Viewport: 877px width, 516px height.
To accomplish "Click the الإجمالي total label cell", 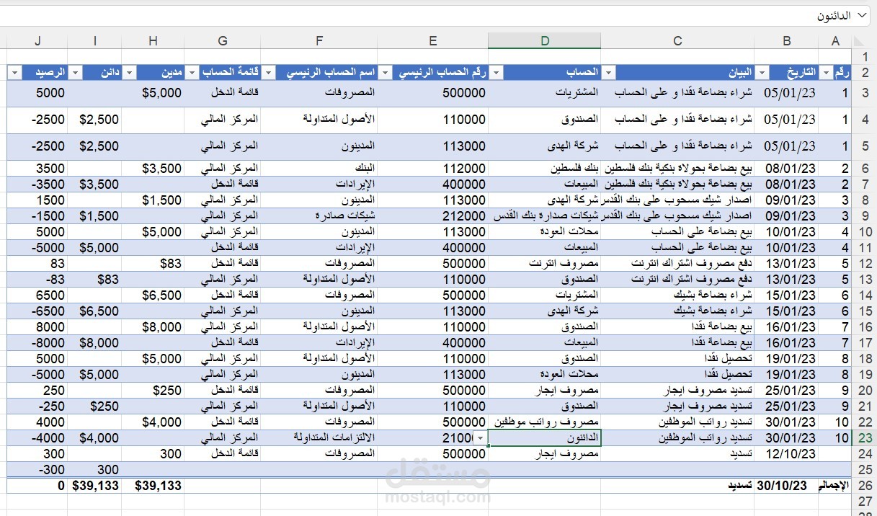I will [835, 486].
